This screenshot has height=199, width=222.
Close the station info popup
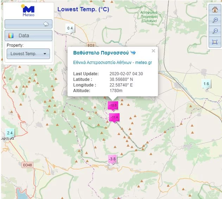pos(153,51)
